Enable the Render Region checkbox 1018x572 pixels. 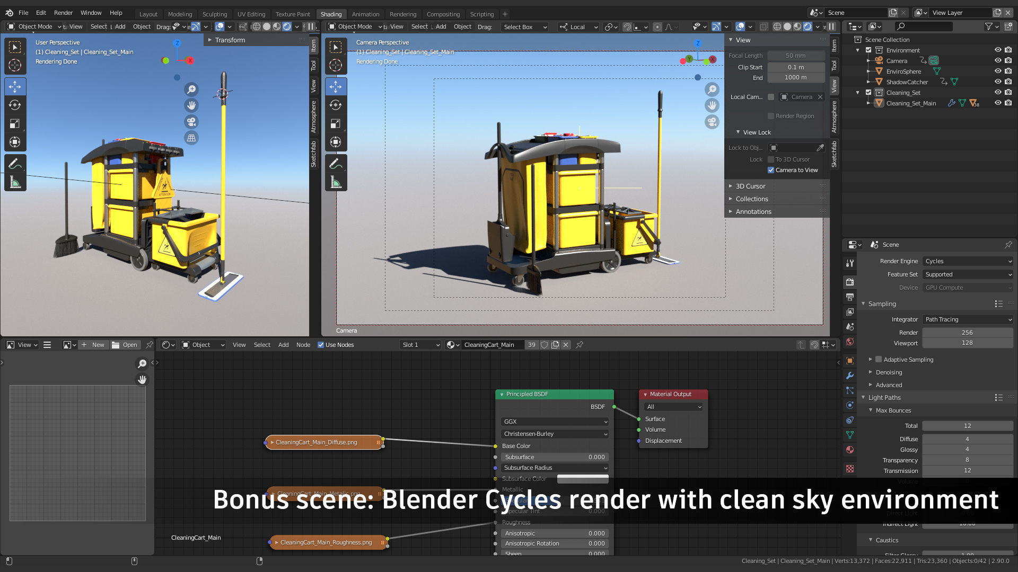[770, 116]
